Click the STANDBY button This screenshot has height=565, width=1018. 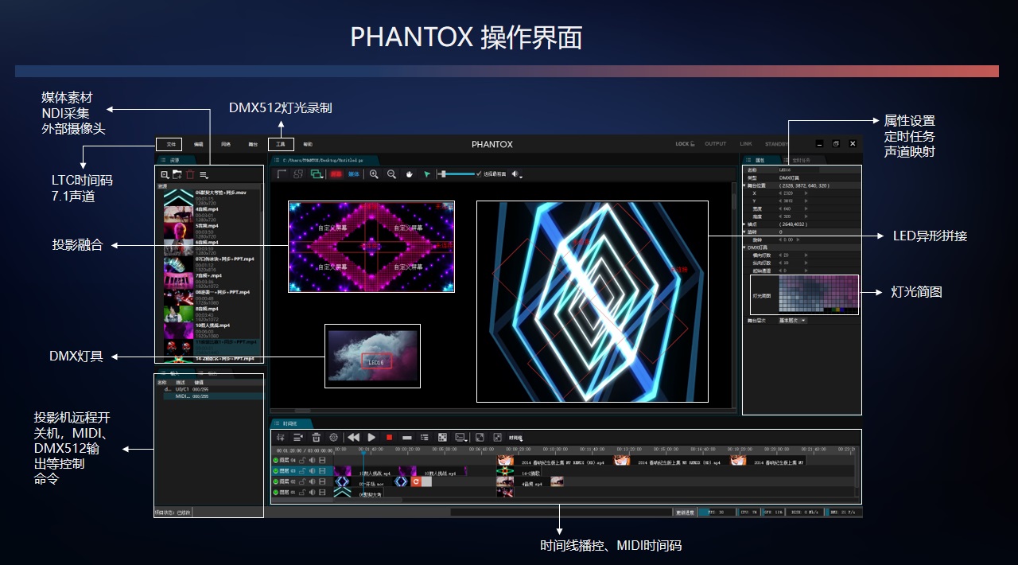tap(776, 144)
